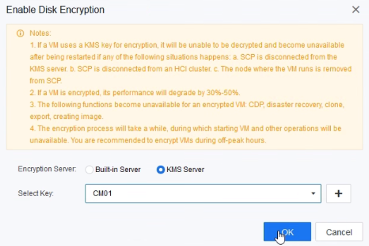Click the "Select Key:" field label
Image resolution: width=369 pixels, height=246 pixels.
click(x=36, y=193)
